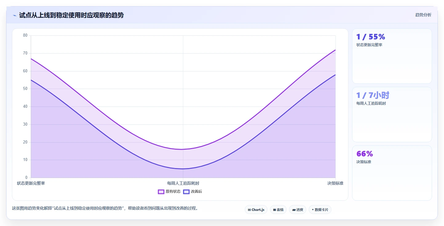Click the y-axis value 80
The width and height of the screenshot is (444, 226).
click(x=25, y=35)
